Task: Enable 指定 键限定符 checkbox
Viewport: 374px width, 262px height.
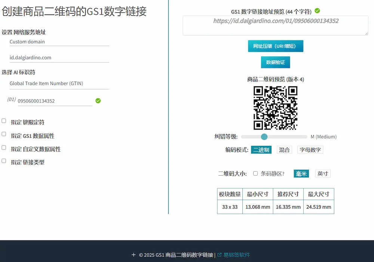Action: click(x=4, y=121)
